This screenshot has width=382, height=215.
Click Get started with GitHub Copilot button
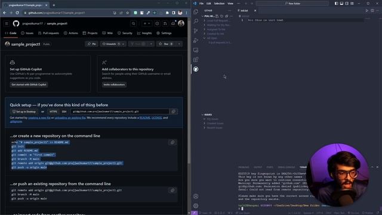[29, 85]
